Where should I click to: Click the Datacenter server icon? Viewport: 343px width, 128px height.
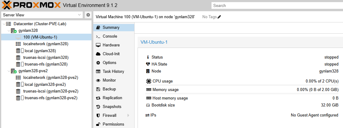(x=8, y=24)
